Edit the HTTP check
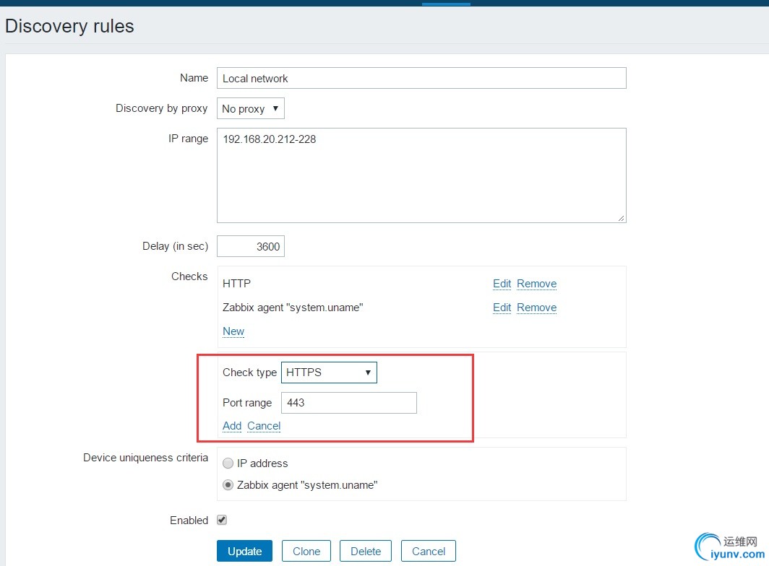Screen dimensions: 769x566 502,284
